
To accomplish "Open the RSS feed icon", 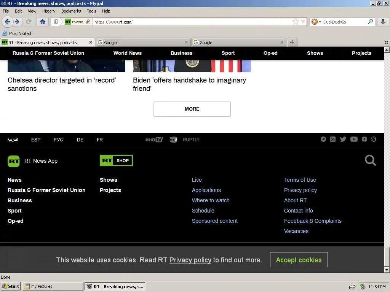I will tap(333, 139).
